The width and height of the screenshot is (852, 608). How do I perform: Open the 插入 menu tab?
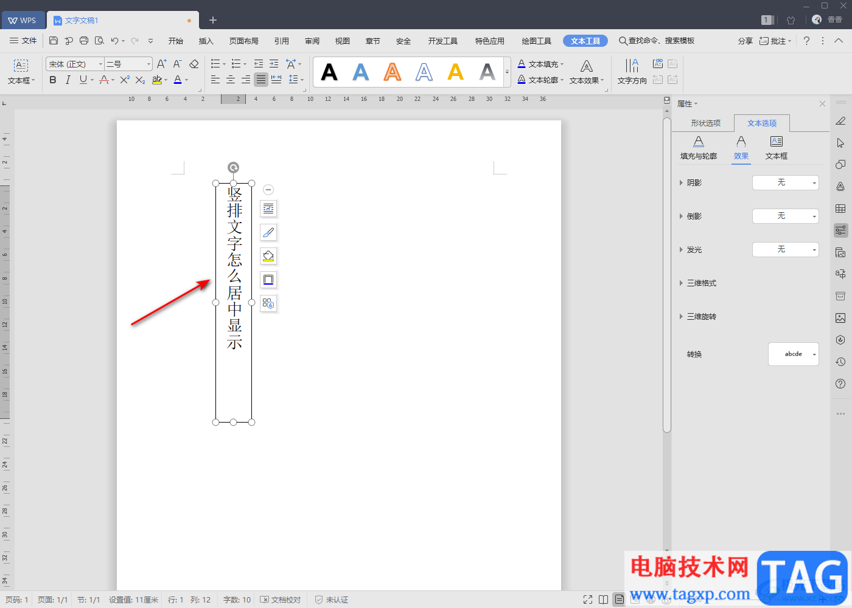point(206,41)
